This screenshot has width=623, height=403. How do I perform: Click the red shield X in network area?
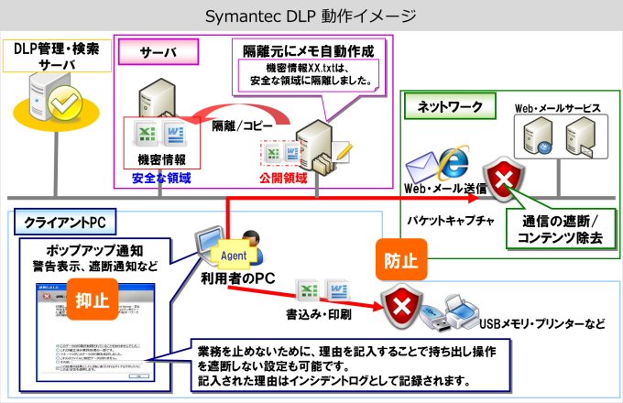(x=503, y=179)
